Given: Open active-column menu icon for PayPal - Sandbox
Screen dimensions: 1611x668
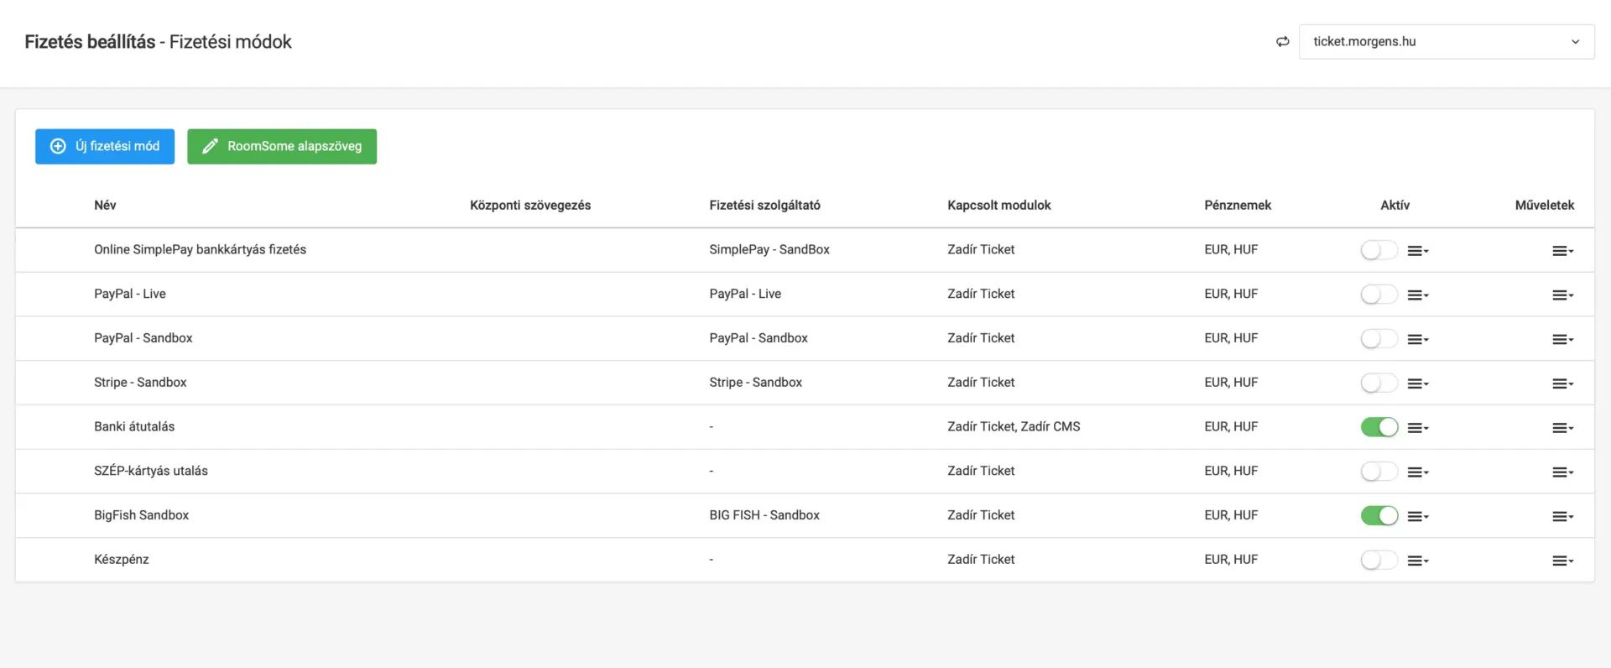Looking at the screenshot, I should coord(1418,340).
